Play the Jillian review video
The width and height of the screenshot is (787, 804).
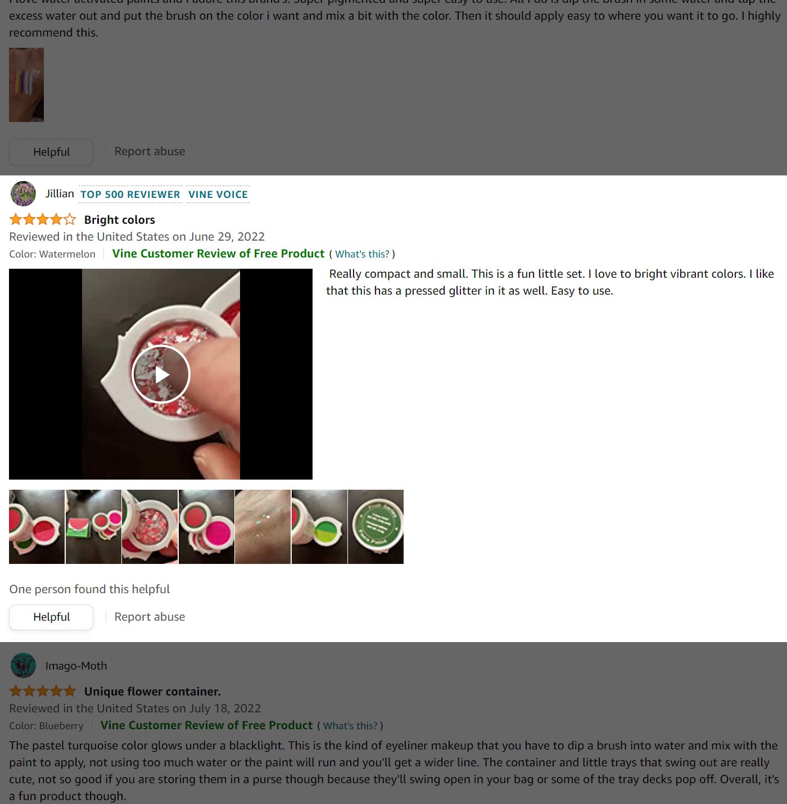click(x=161, y=374)
